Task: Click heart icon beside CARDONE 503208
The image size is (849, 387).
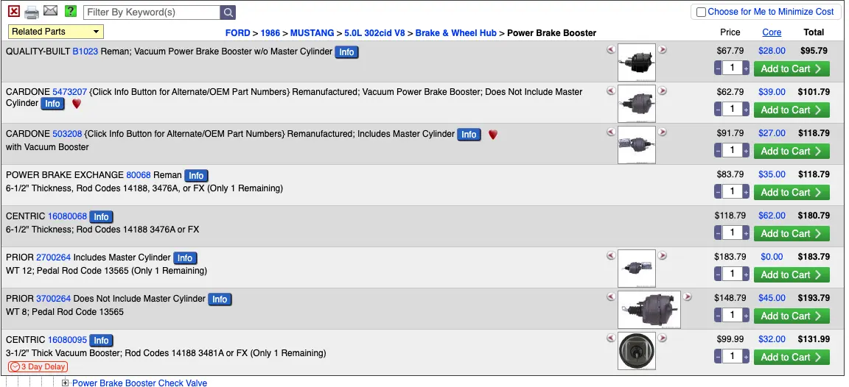Action: (x=493, y=135)
